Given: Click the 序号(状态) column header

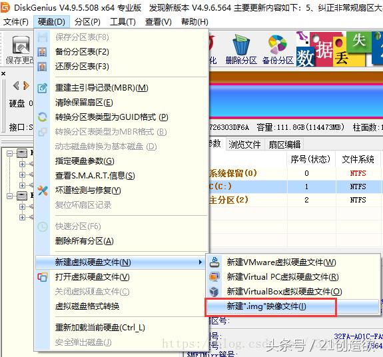Looking at the screenshot, I should click(310, 159).
